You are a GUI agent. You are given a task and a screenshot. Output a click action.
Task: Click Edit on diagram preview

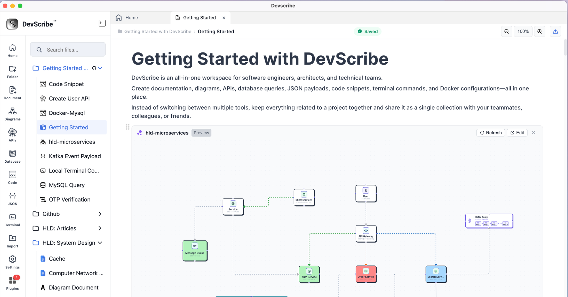point(517,133)
